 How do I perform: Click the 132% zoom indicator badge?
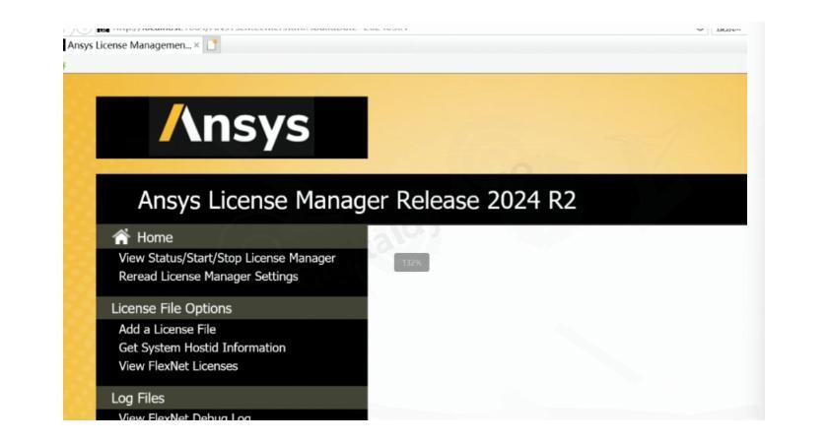[x=411, y=262]
